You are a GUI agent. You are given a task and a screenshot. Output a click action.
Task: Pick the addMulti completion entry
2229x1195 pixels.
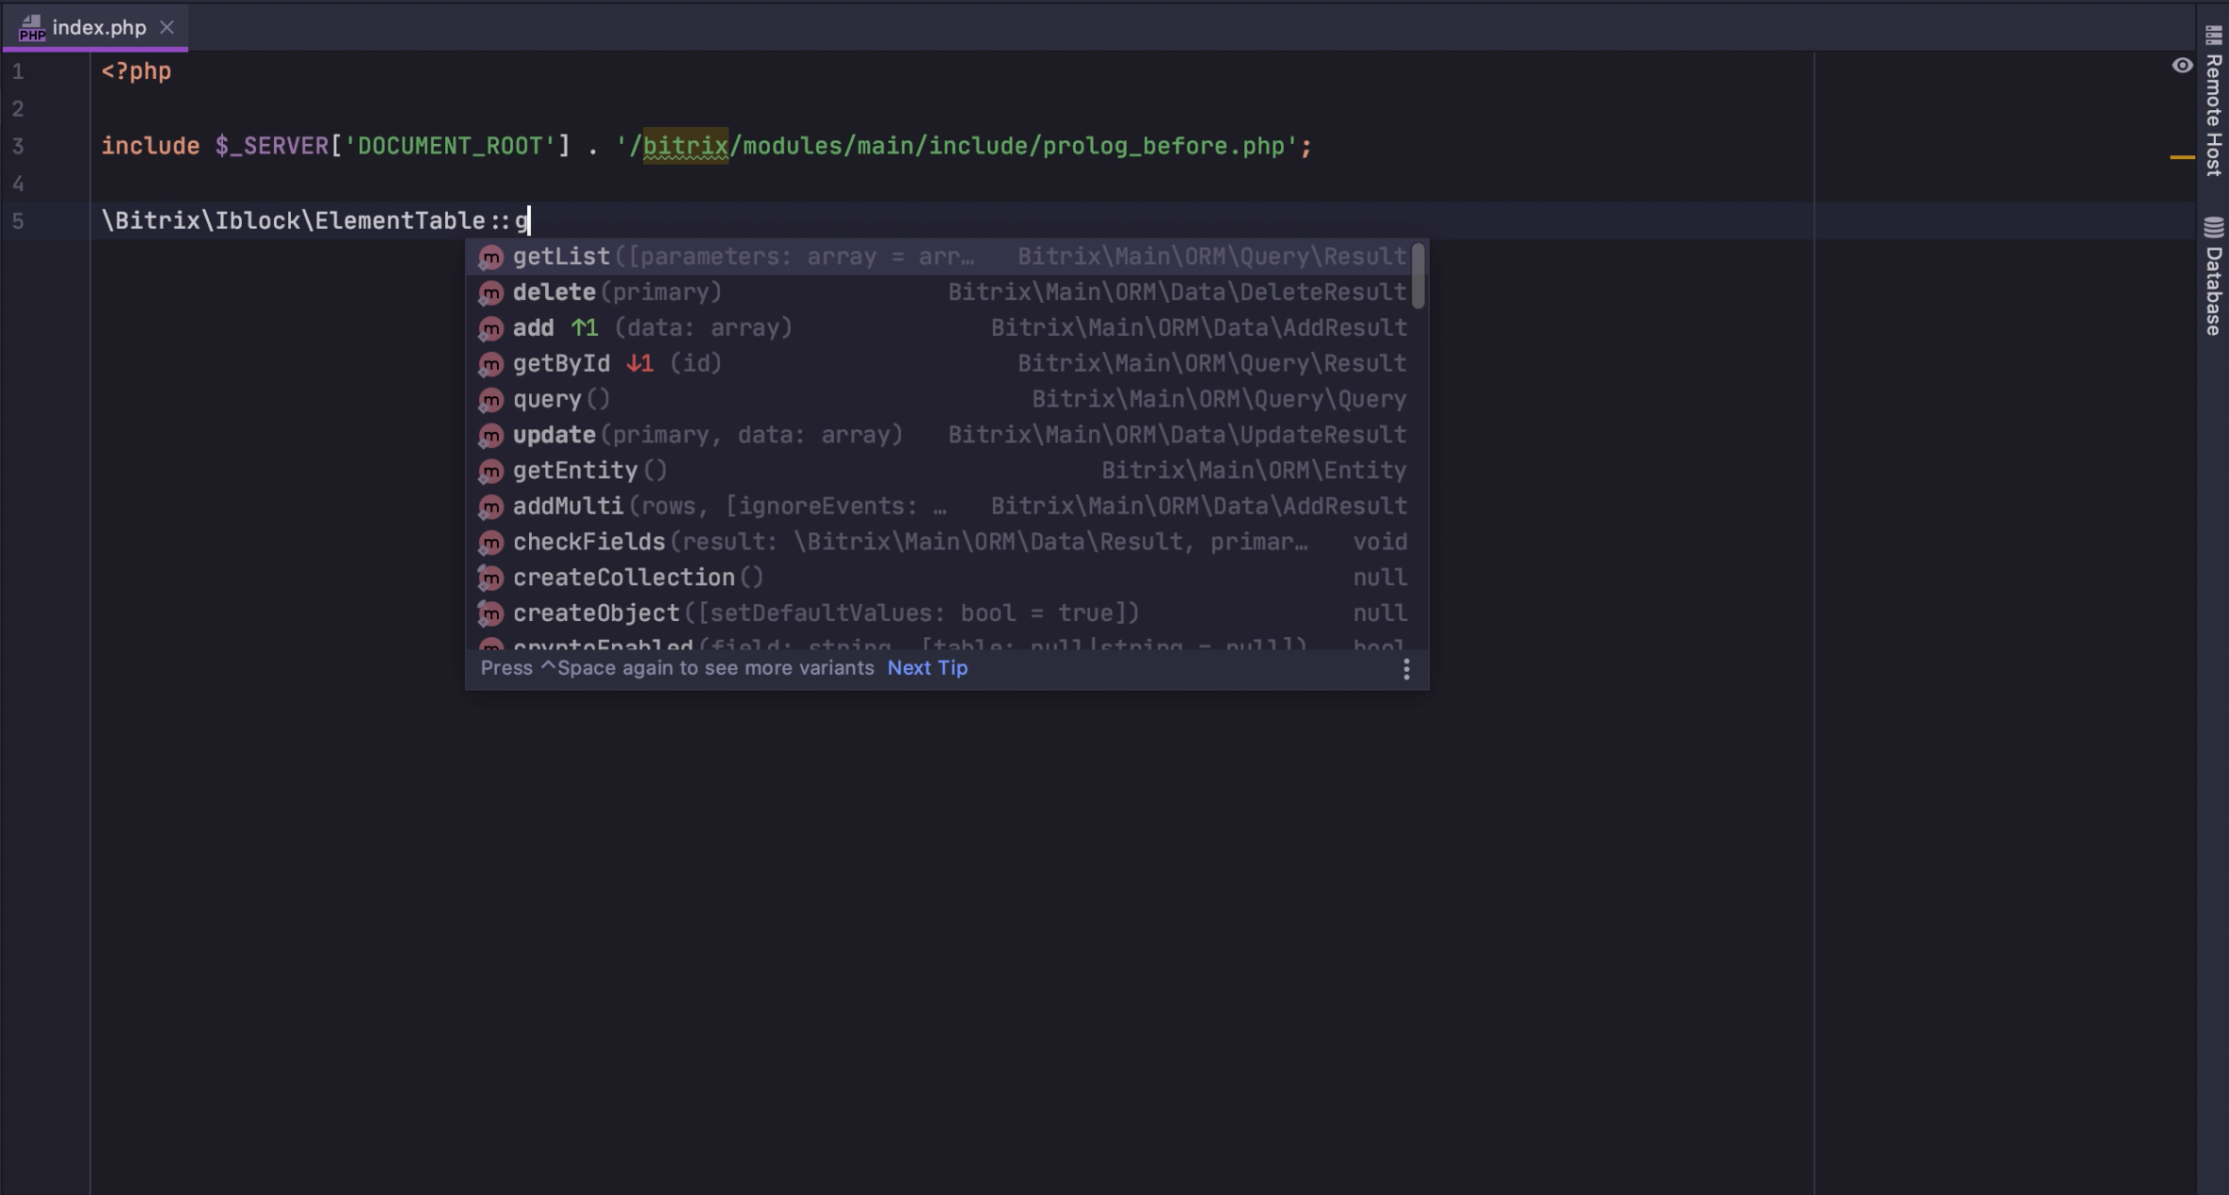569,506
